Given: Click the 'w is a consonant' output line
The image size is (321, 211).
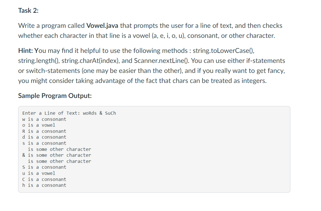Looking at the screenshot, I should pos(44,119).
